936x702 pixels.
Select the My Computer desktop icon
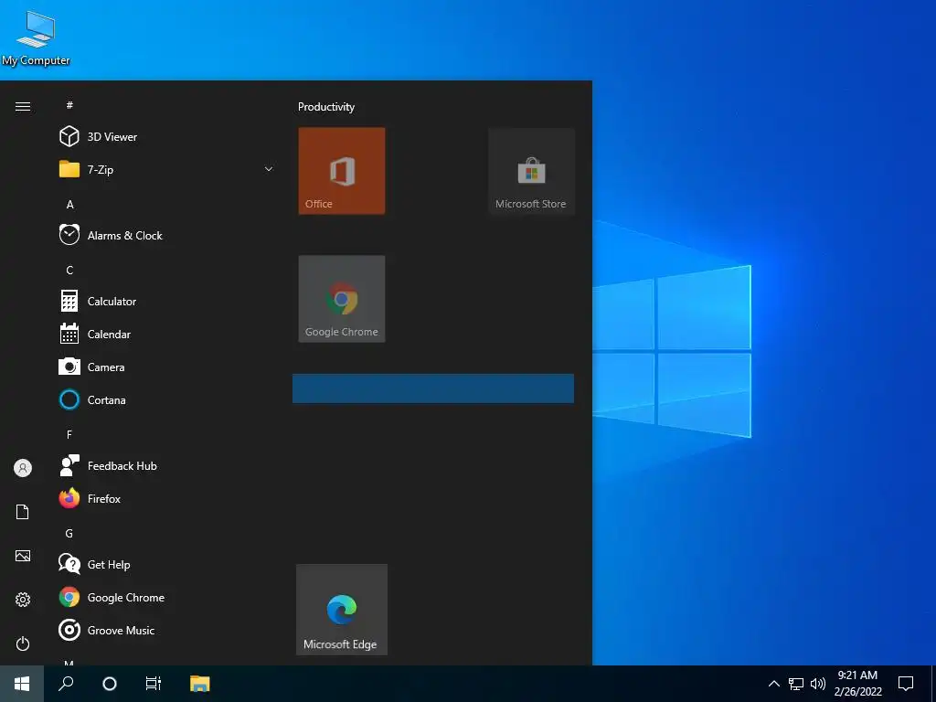[x=36, y=37]
